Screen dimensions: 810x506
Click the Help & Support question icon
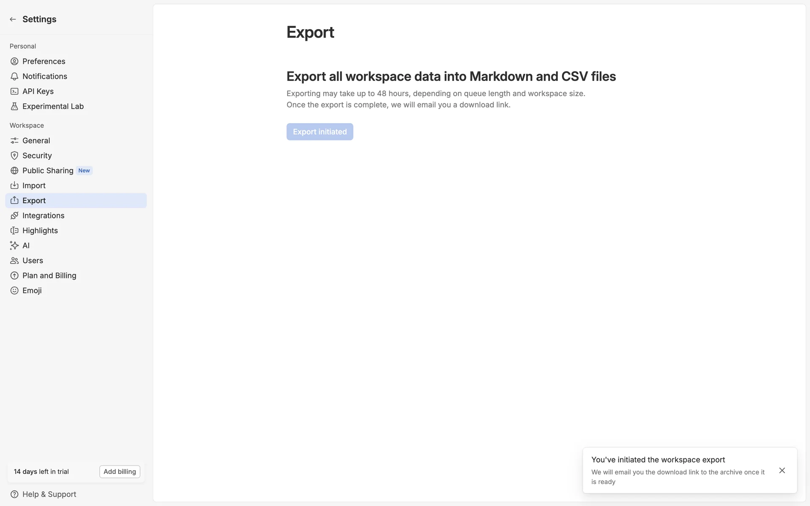pyautogui.click(x=14, y=494)
